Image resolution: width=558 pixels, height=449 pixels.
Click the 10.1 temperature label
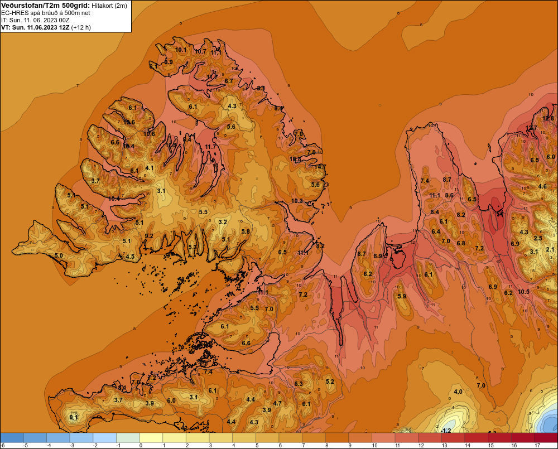tap(181, 50)
